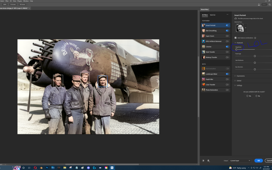Disable the Colorize filter toggle
Screen dimensions: 272x170
pos(227,47)
